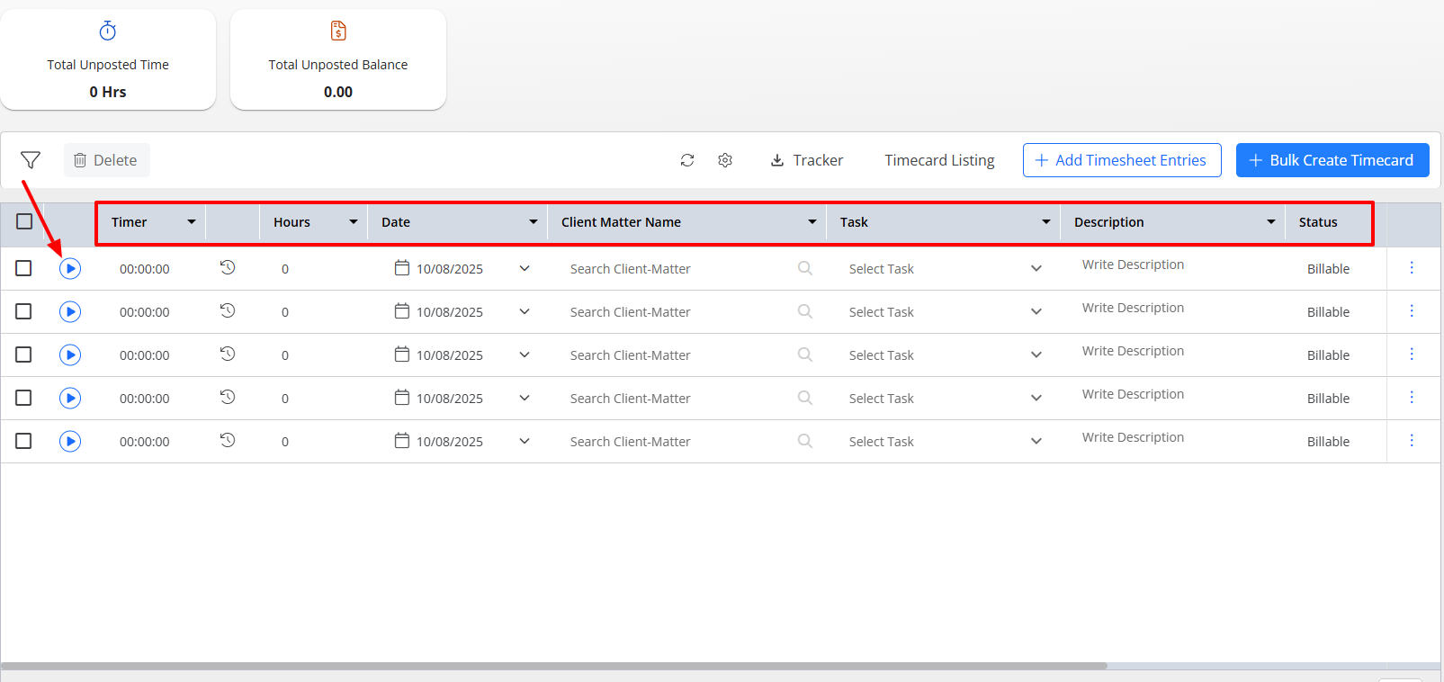Open the Description column header dropdown arrow
The width and height of the screenshot is (1444, 682).
1271,222
